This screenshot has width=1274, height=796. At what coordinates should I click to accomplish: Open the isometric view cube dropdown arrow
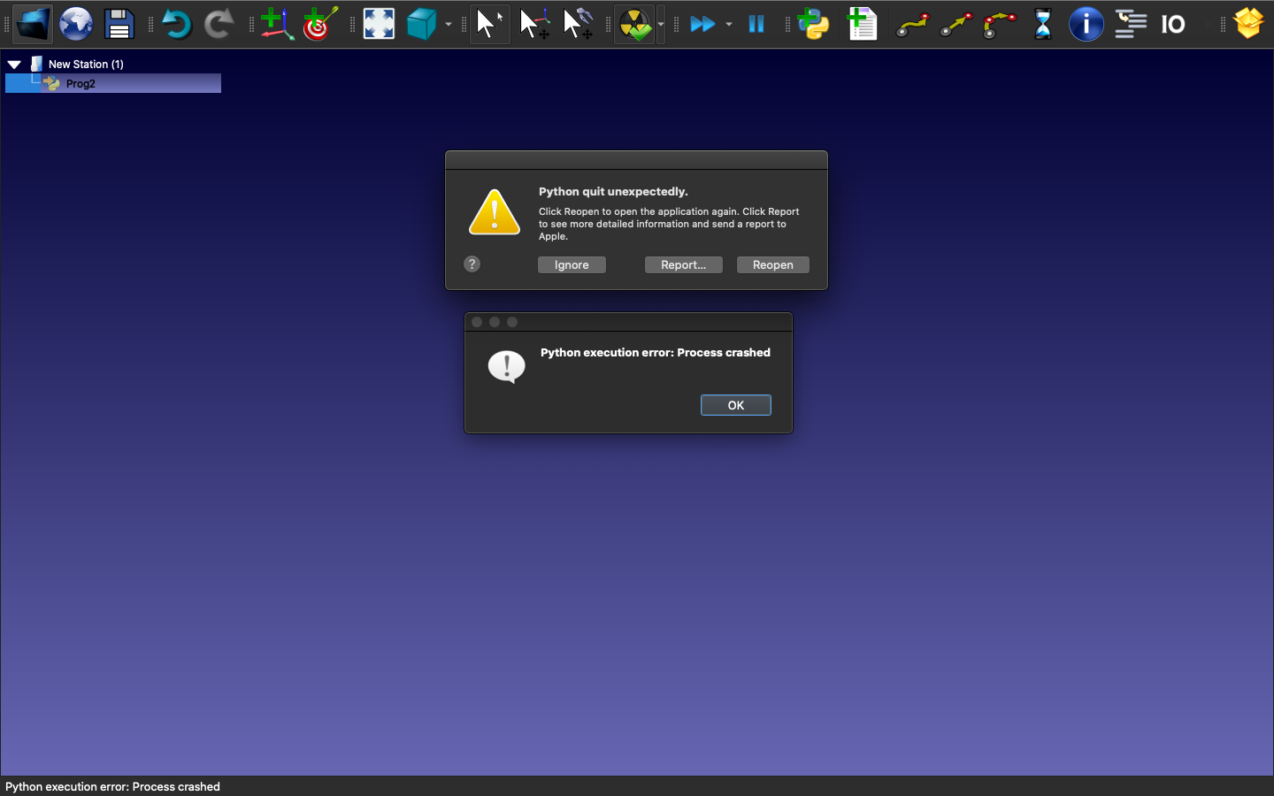[449, 25]
